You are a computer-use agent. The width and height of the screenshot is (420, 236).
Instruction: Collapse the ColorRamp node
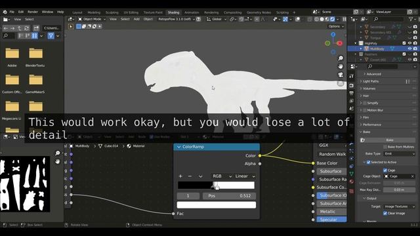click(178, 147)
